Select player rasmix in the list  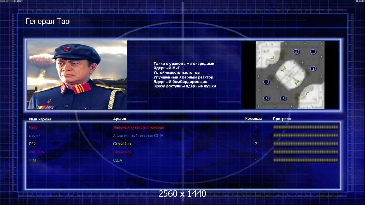[x=35, y=136]
